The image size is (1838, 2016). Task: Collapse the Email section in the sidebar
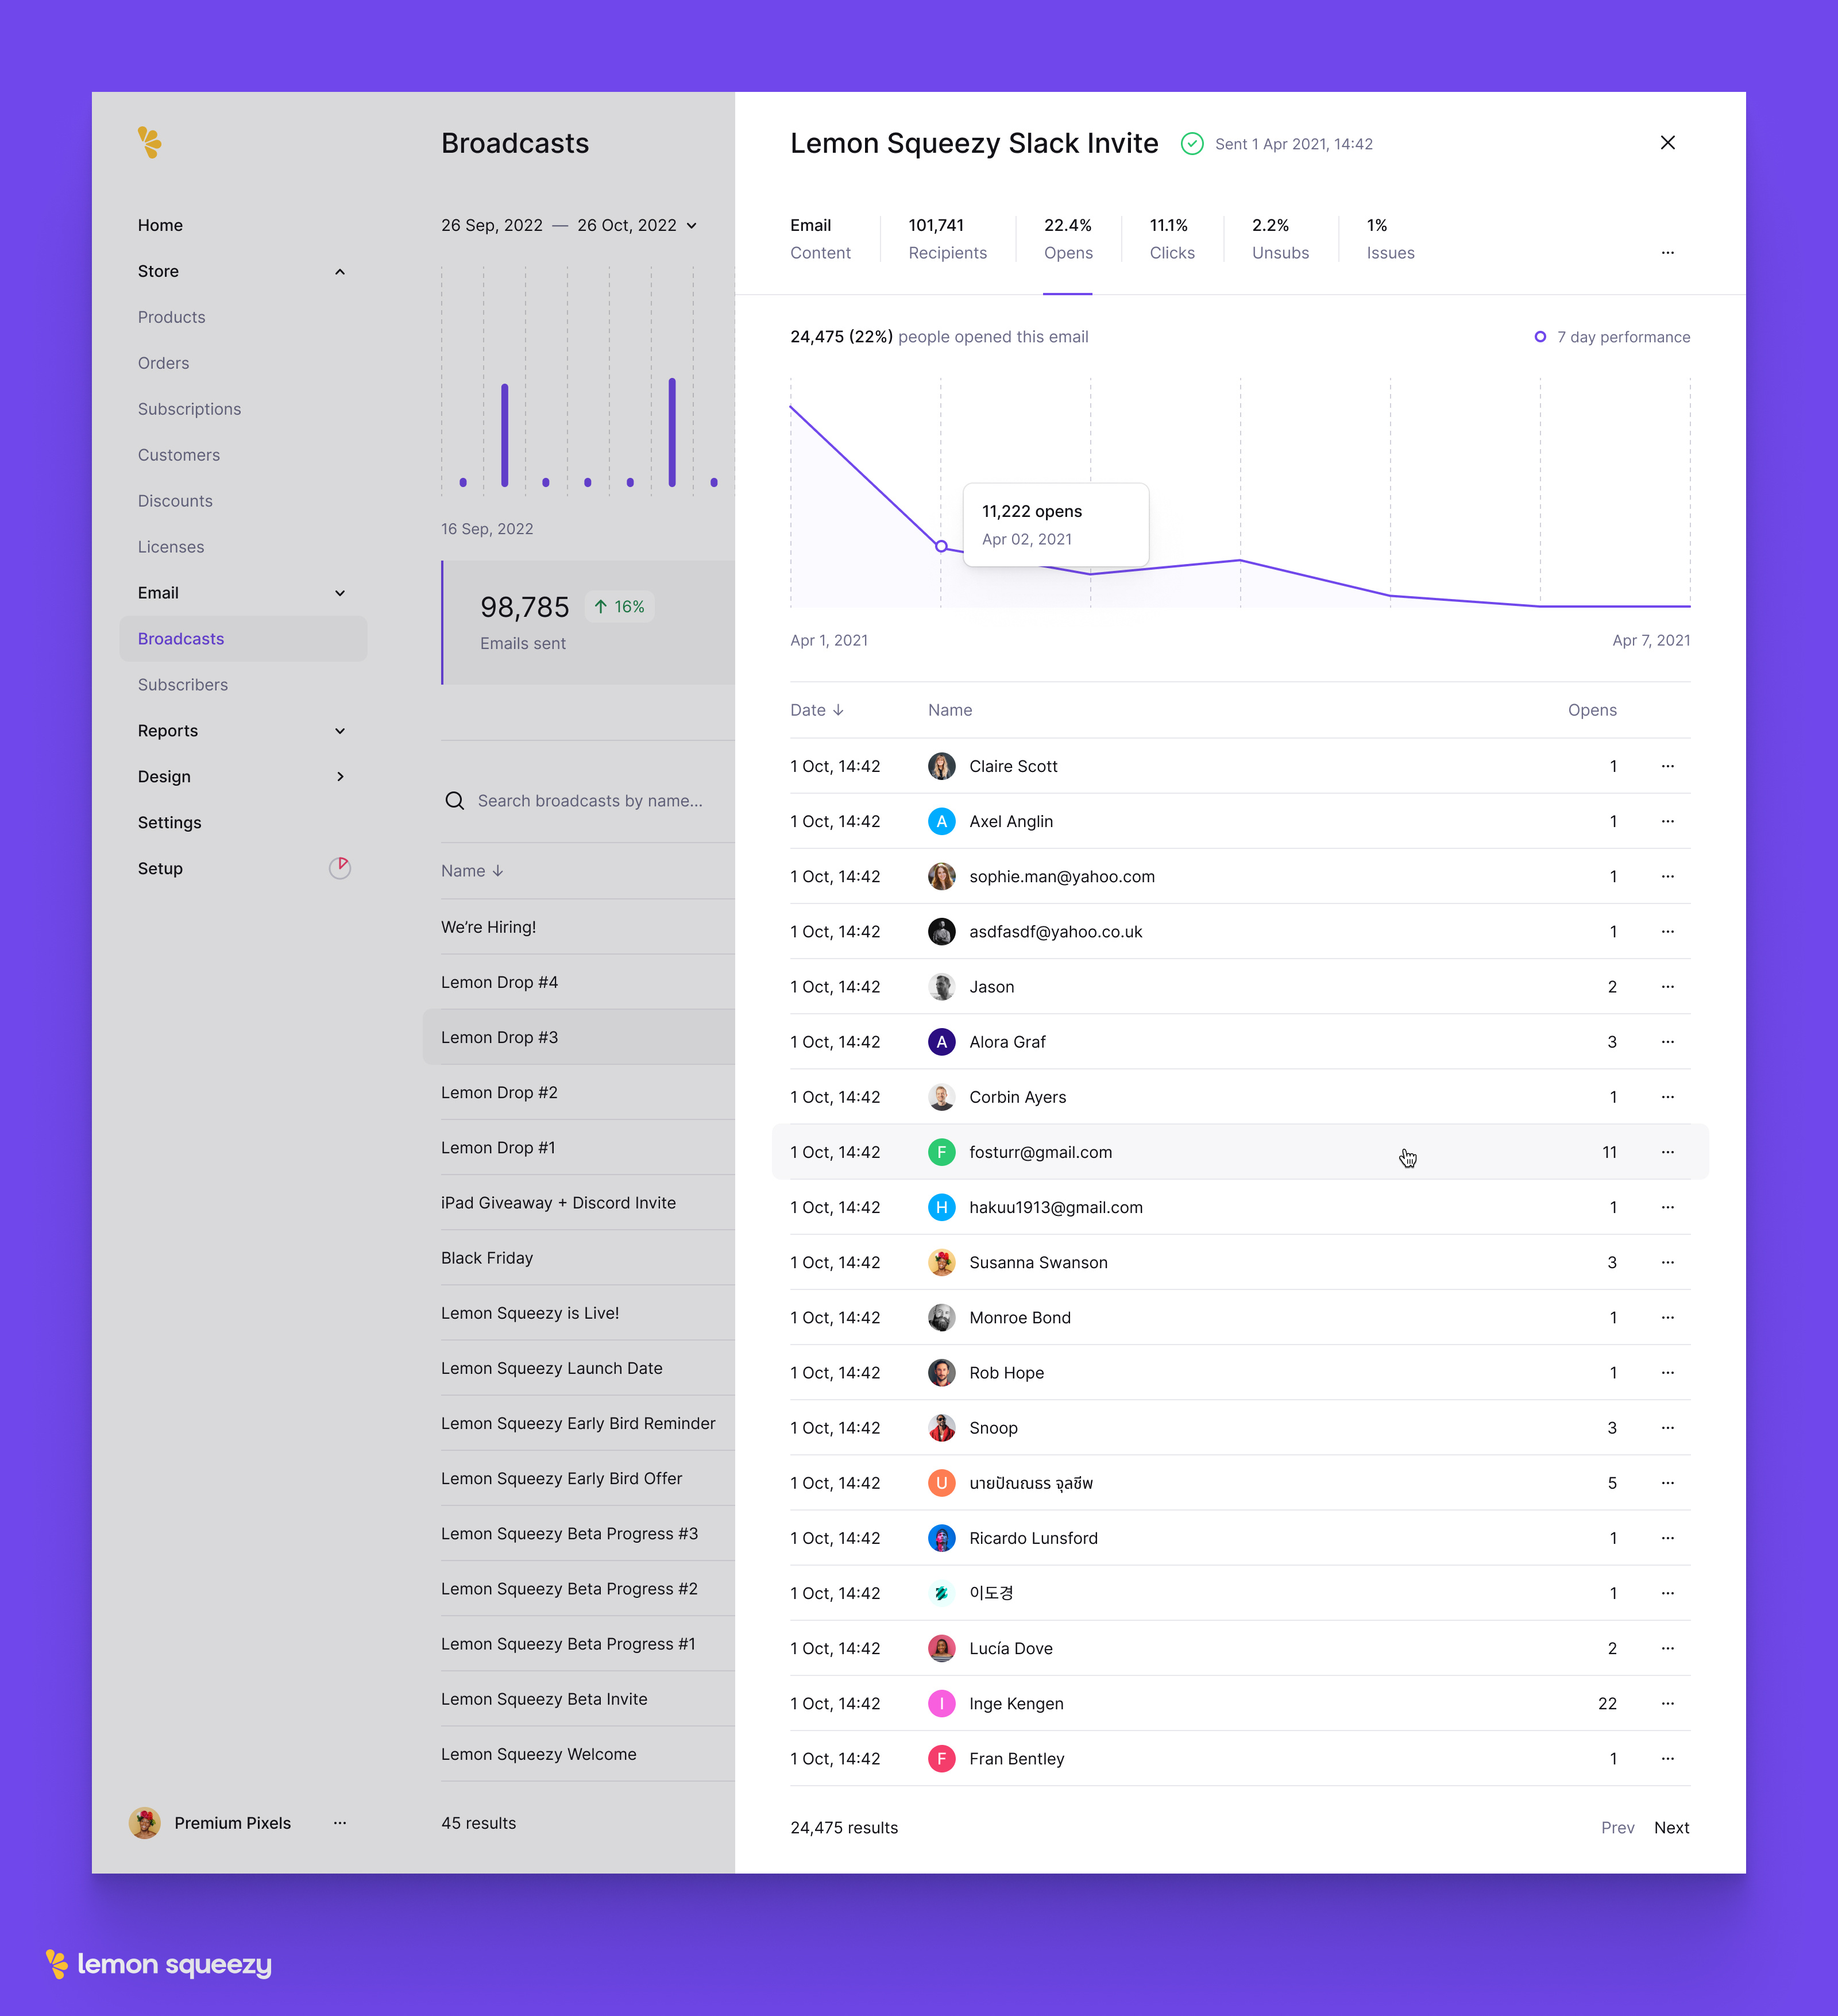[x=340, y=592]
